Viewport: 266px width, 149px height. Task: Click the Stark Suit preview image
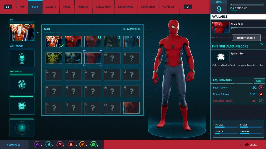(221, 27)
